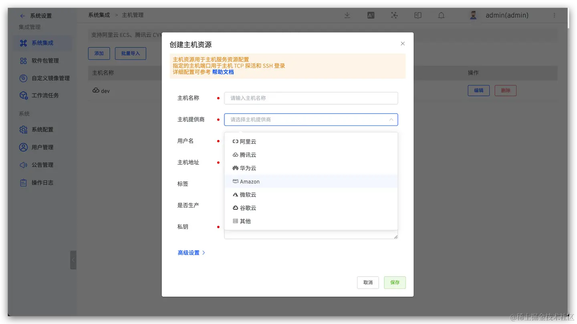Click the dev host name cell
The image size is (577, 324).
(101, 91)
